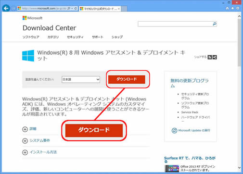Open favorites star icon
This screenshot has width=243, height=174.
[x=232, y=8]
